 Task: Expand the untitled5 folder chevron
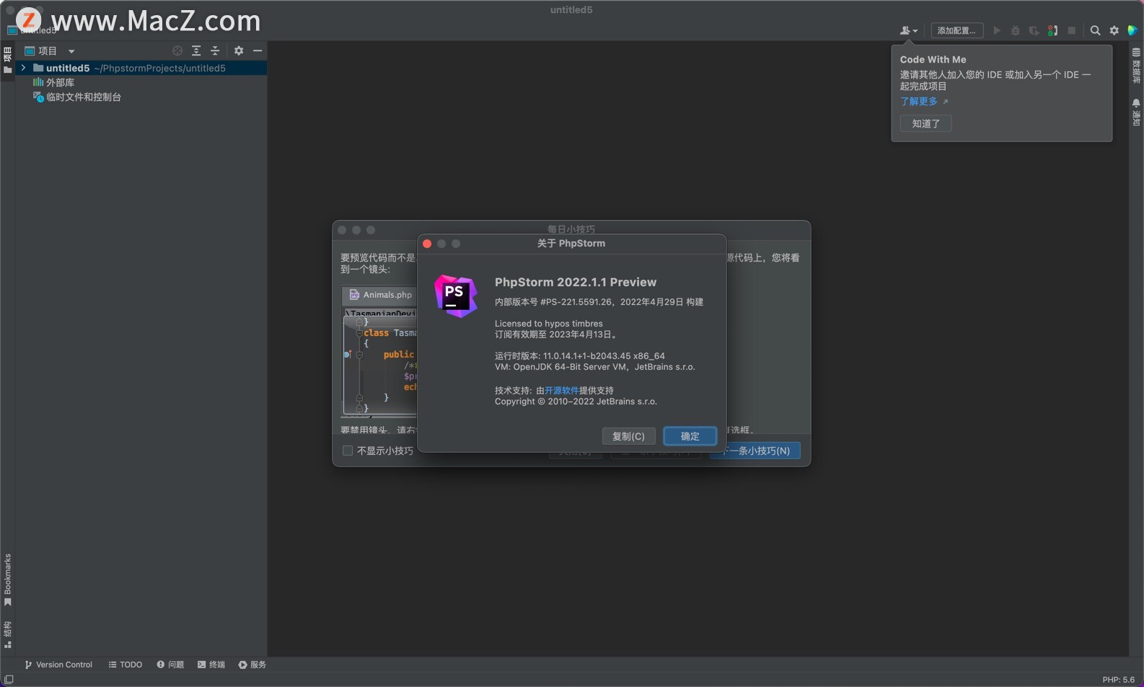pyautogui.click(x=23, y=68)
